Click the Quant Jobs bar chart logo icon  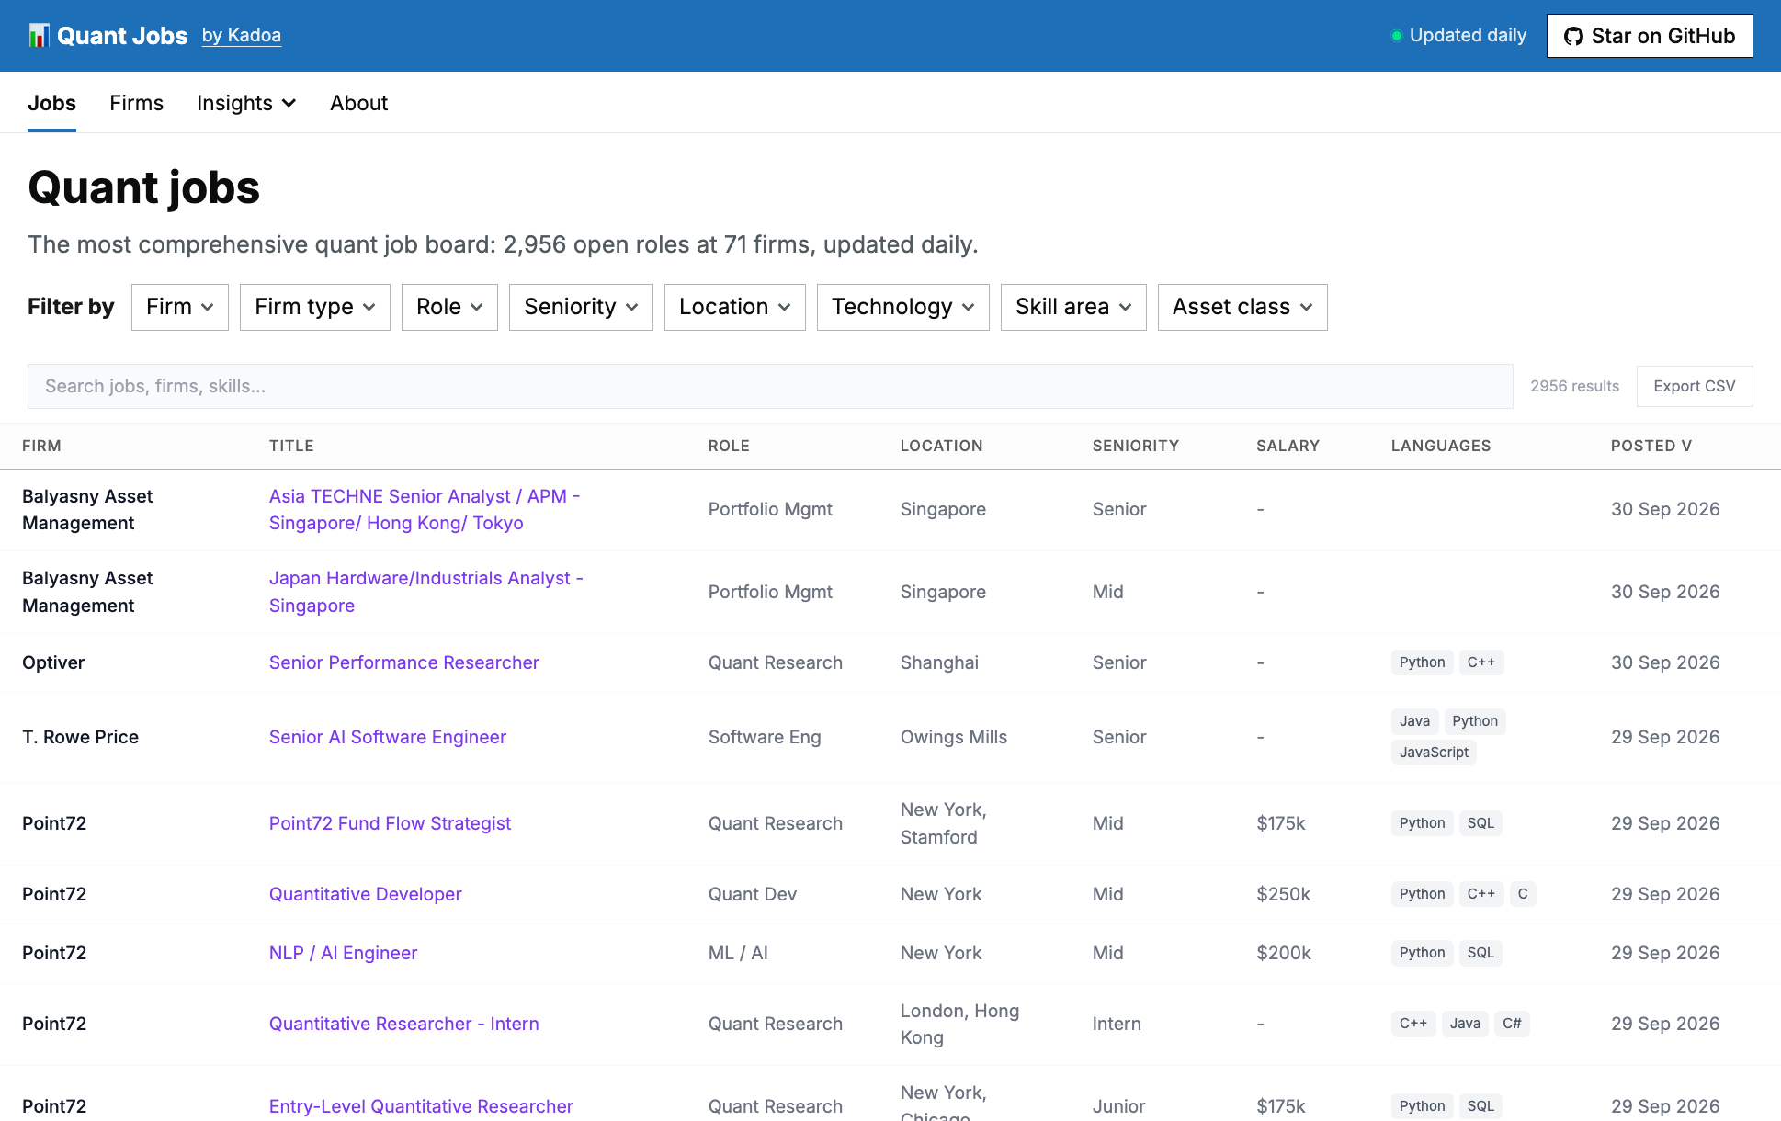pyautogui.click(x=39, y=36)
